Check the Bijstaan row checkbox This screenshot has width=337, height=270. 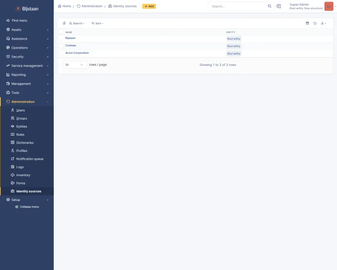[x=61, y=38]
